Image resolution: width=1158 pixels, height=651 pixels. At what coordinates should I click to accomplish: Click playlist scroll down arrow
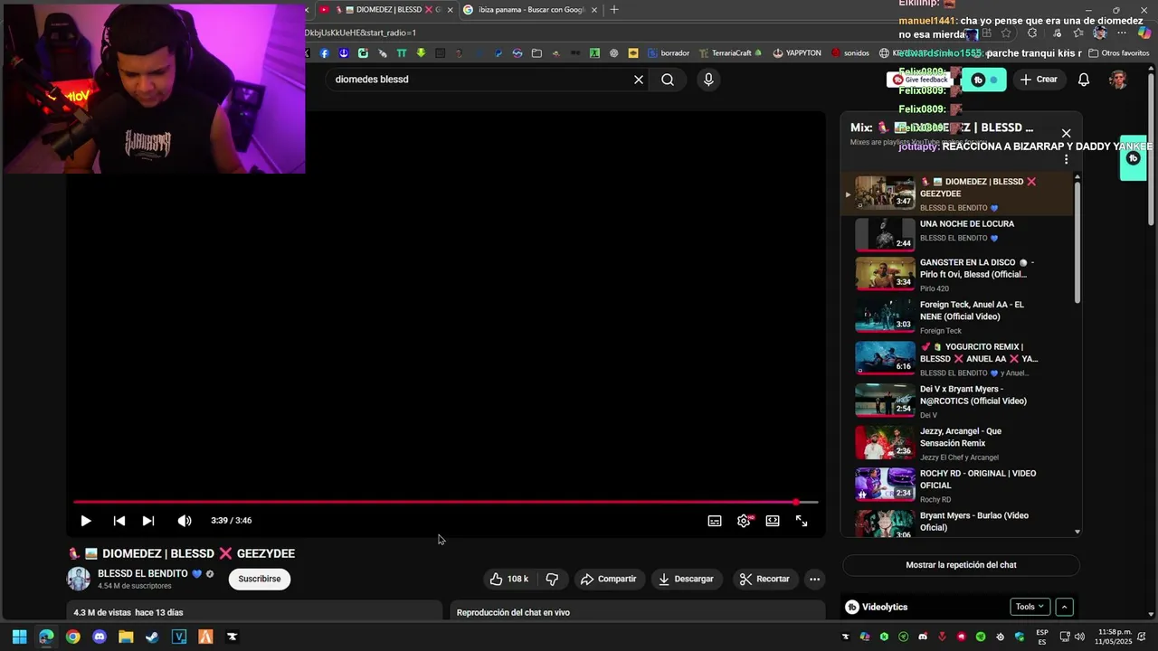(x=1077, y=532)
